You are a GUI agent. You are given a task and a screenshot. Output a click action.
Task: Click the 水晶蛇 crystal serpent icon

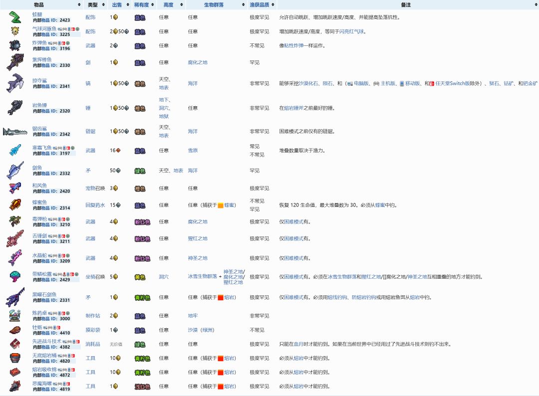(15, 258)
